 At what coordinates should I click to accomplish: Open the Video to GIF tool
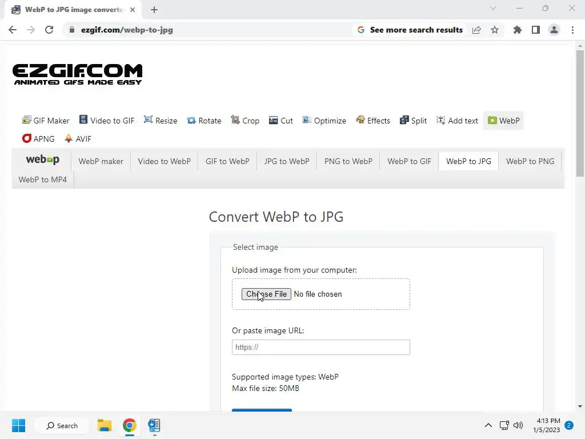107,121
